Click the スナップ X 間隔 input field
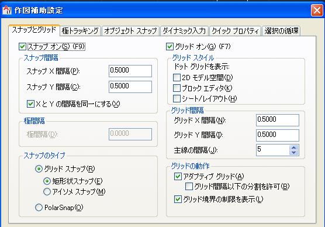325x227 pixels. click(x=130, y=71)
